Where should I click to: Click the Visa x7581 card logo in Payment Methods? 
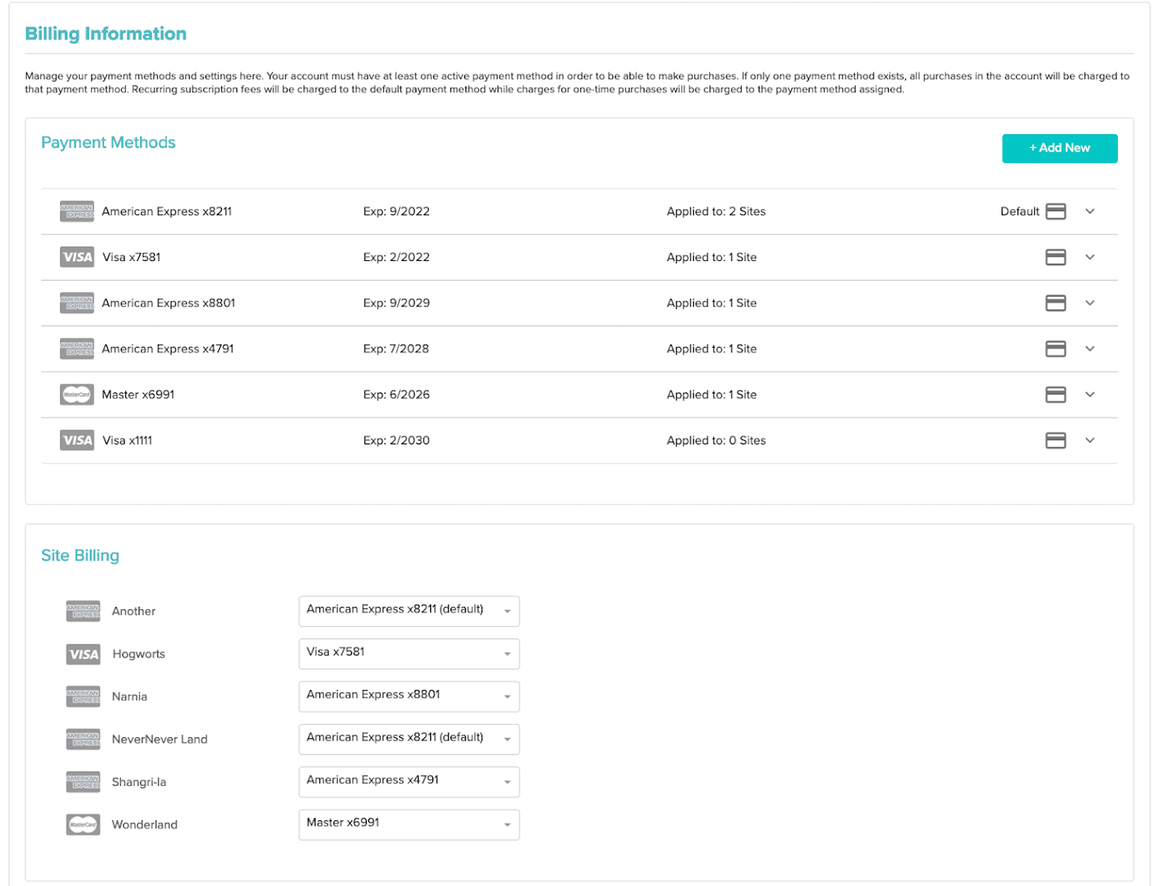(77, 257)
